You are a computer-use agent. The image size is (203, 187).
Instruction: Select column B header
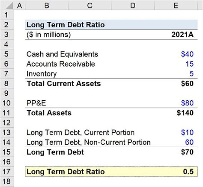tap(46, 5)
